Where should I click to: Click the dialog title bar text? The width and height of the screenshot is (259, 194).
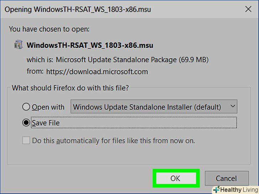78,10
